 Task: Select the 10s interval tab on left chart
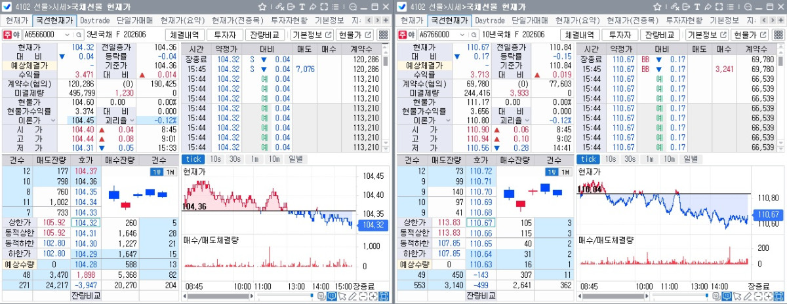pyautogui.click(x=214, y=159)
